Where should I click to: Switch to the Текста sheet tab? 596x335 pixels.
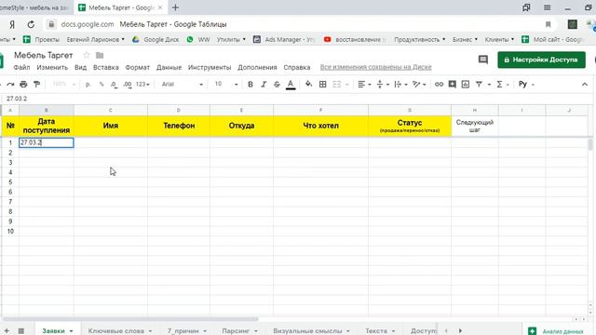click(x=376, y=331)
